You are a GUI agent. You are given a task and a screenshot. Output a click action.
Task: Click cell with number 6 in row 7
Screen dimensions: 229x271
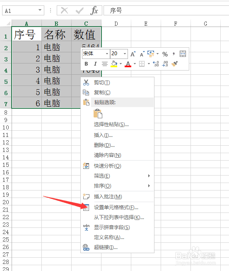tap(27, 103)
